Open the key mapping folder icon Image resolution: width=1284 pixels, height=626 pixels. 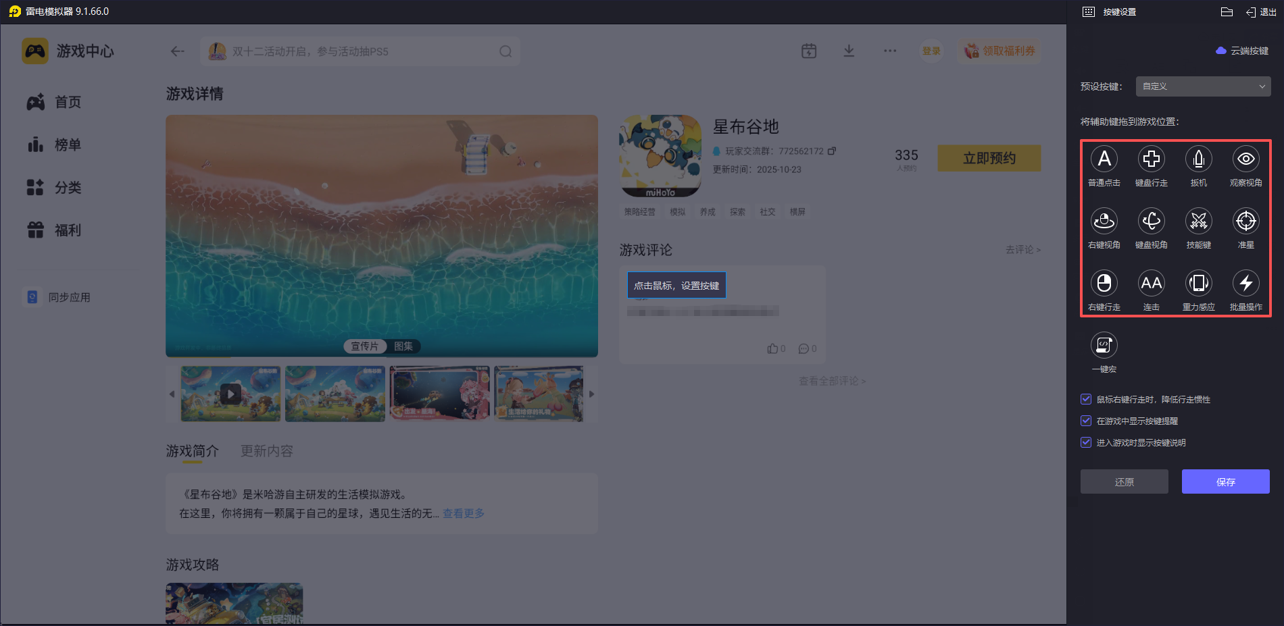point(1227,12)
